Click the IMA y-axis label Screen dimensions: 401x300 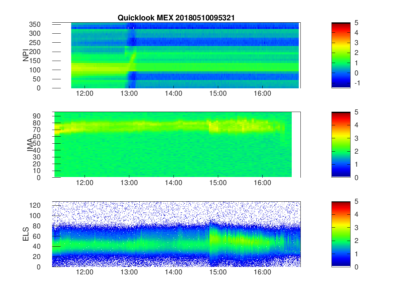pos(30,145)
